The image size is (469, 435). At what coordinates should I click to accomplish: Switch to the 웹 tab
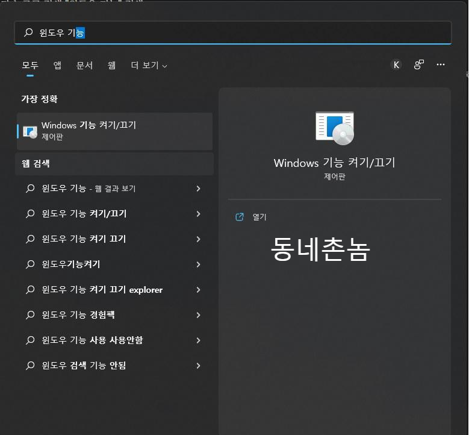[111, 65]
